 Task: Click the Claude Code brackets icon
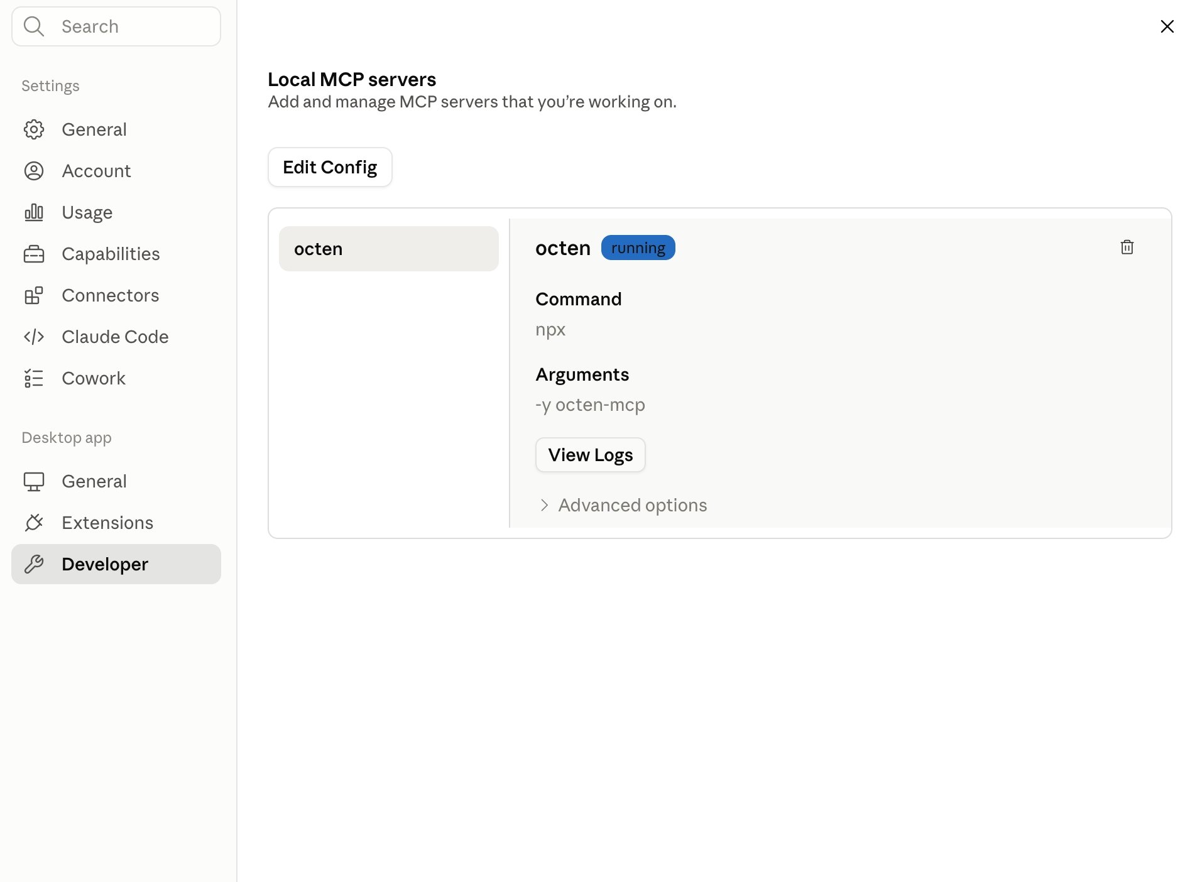[34, 337]
